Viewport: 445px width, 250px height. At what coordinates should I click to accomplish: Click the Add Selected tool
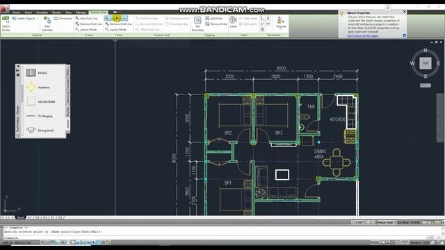point(47,24)
